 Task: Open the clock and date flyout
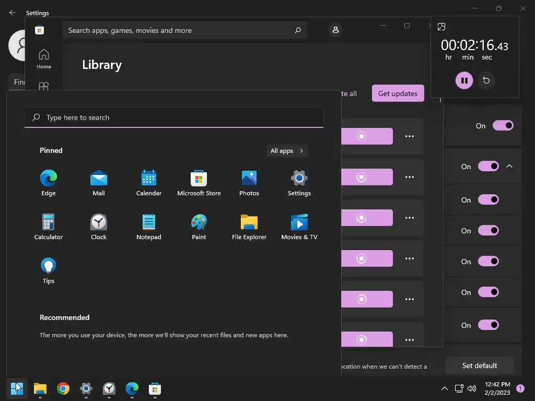pos(497,388)
